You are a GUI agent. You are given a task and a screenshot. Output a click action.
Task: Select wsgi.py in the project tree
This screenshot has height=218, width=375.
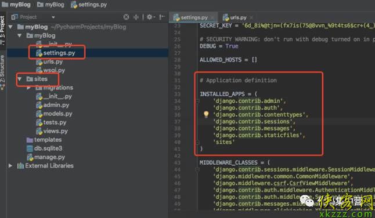tap(54, 70)
